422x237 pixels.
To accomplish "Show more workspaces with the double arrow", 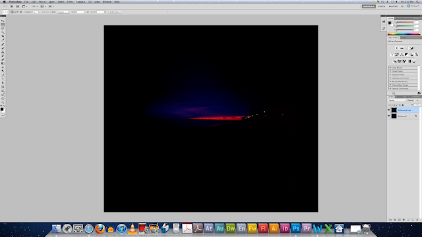I will 402,6.
